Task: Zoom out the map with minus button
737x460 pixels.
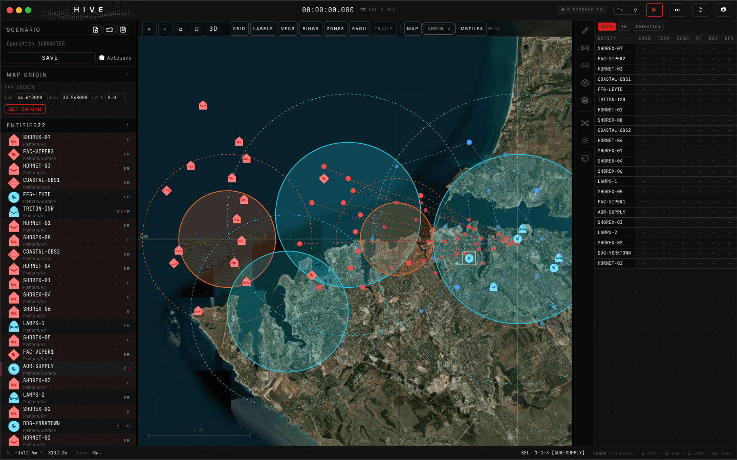Action: point(165,29)
